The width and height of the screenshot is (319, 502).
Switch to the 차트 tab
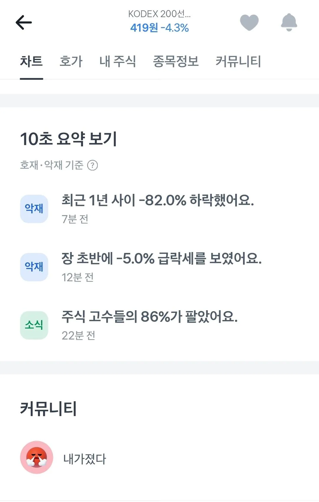[31, 61]
